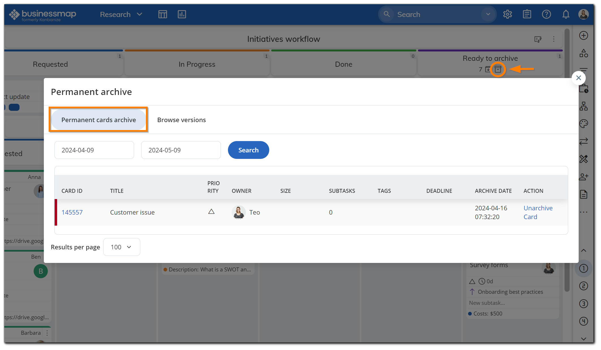Click the Search button in Permanent archive
The width and height of the screenshot is (601, 350).
tap(248, 150)
